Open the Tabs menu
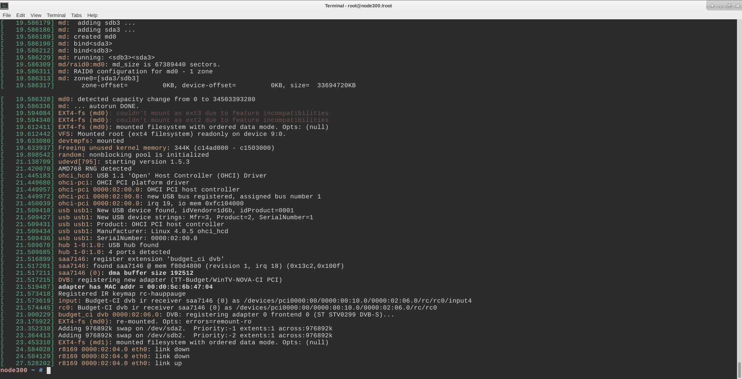 pyautogui.click(x=76, y=15)
